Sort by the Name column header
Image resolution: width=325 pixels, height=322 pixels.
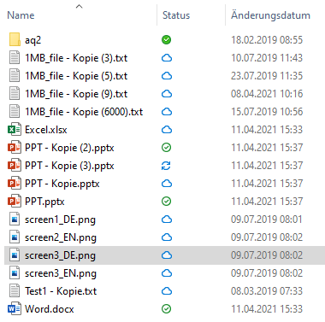tap(21, 15)
